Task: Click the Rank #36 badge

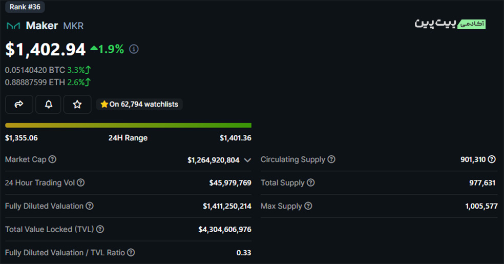Action: point(25,7)
